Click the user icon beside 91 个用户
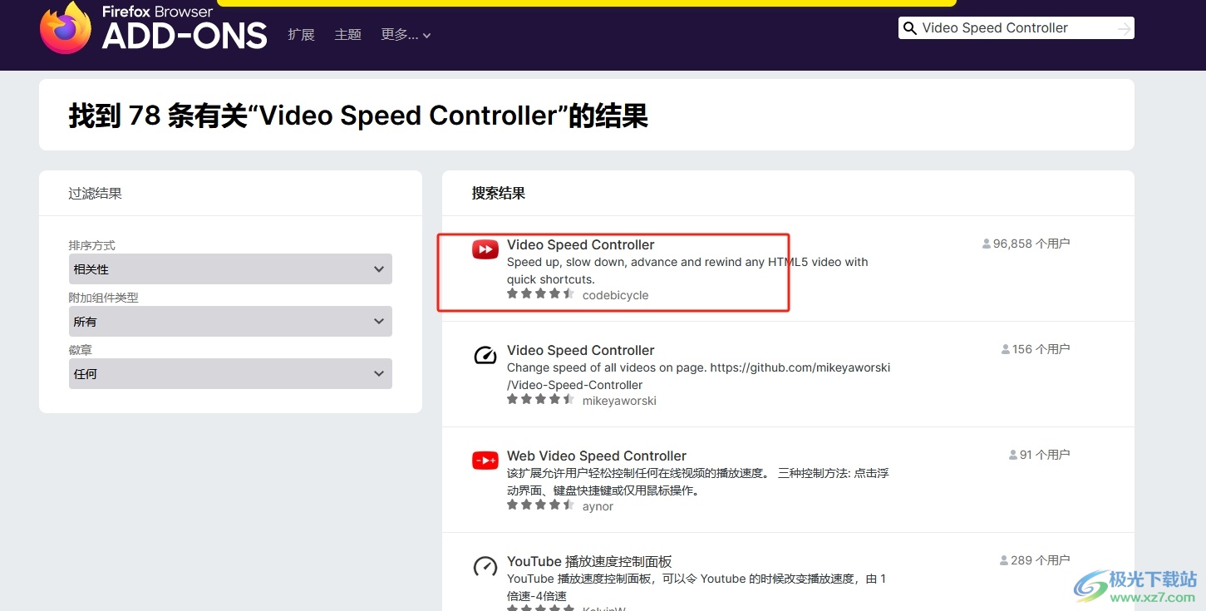The width and height of the screenshot is (1206, 611). pyautogui.click(x=1013, y=456)
